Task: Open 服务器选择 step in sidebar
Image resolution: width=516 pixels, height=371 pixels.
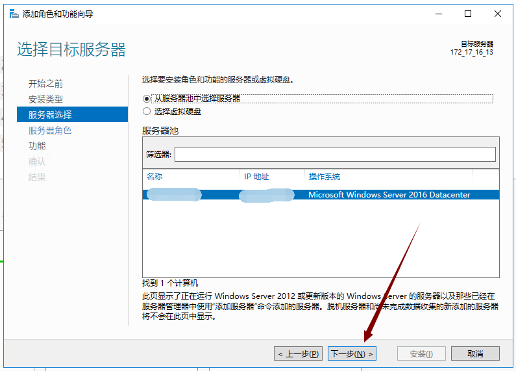Action: click(50, 115)
